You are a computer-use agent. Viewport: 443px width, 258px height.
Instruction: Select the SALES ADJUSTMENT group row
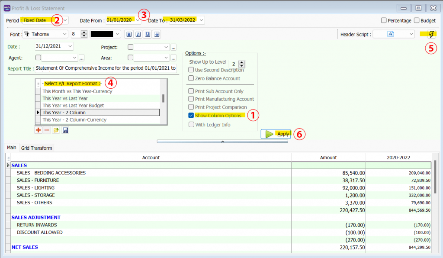coord(221,217)
